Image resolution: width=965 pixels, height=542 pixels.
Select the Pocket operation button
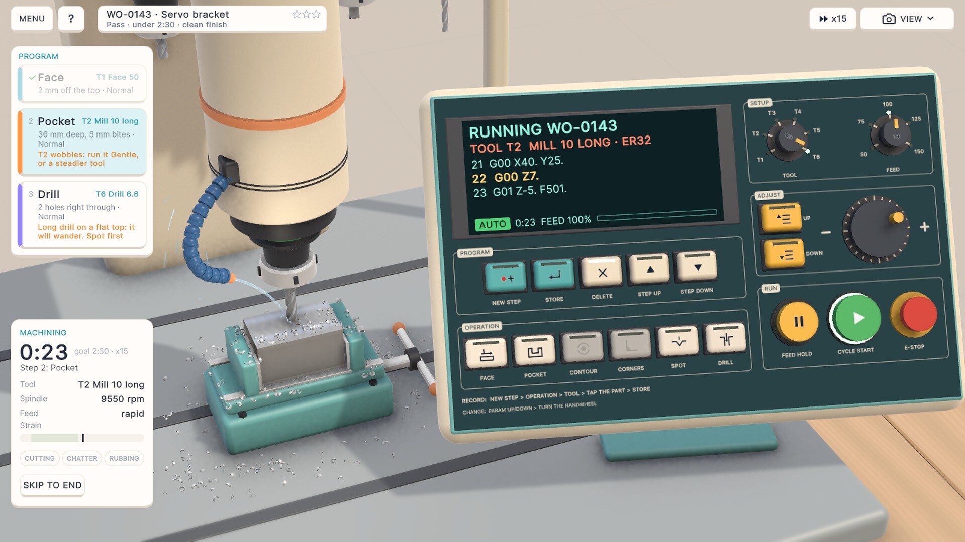534,351
